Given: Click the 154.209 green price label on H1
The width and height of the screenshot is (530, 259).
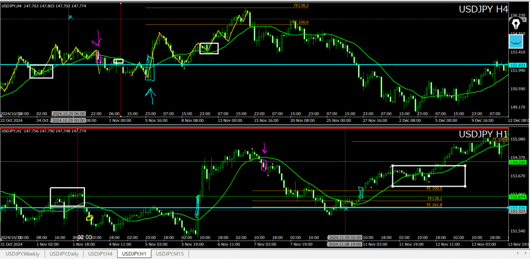Looking at the screenshot, I should click(x=518, y=162).
